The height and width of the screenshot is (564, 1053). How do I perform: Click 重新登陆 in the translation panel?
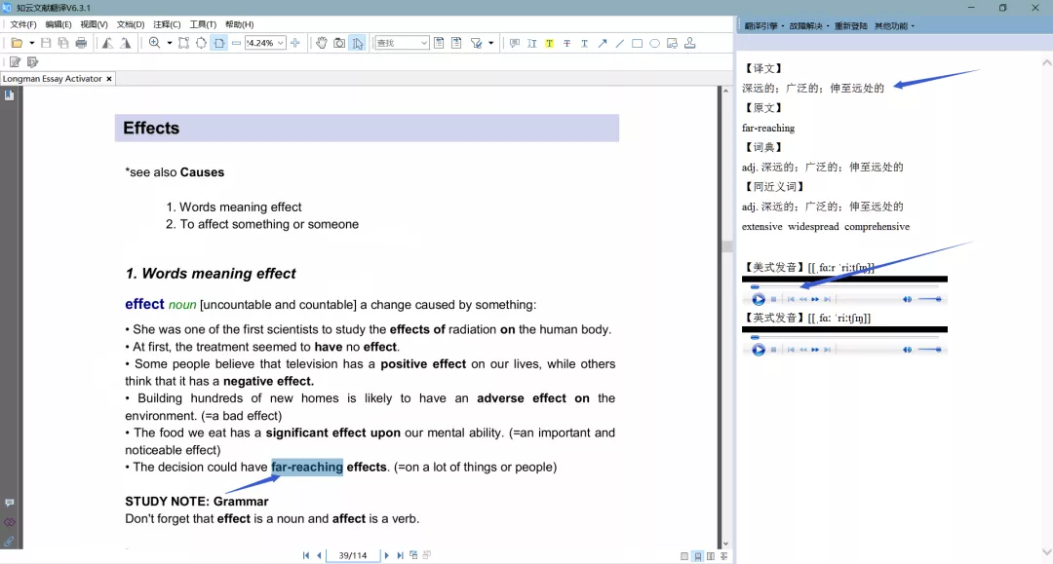click(x=850, y=26)
